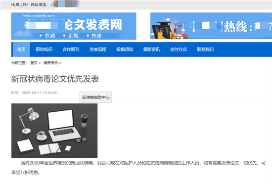
Task: Click the hotline 热线 banner image
Action: click(x=211, y=26)
